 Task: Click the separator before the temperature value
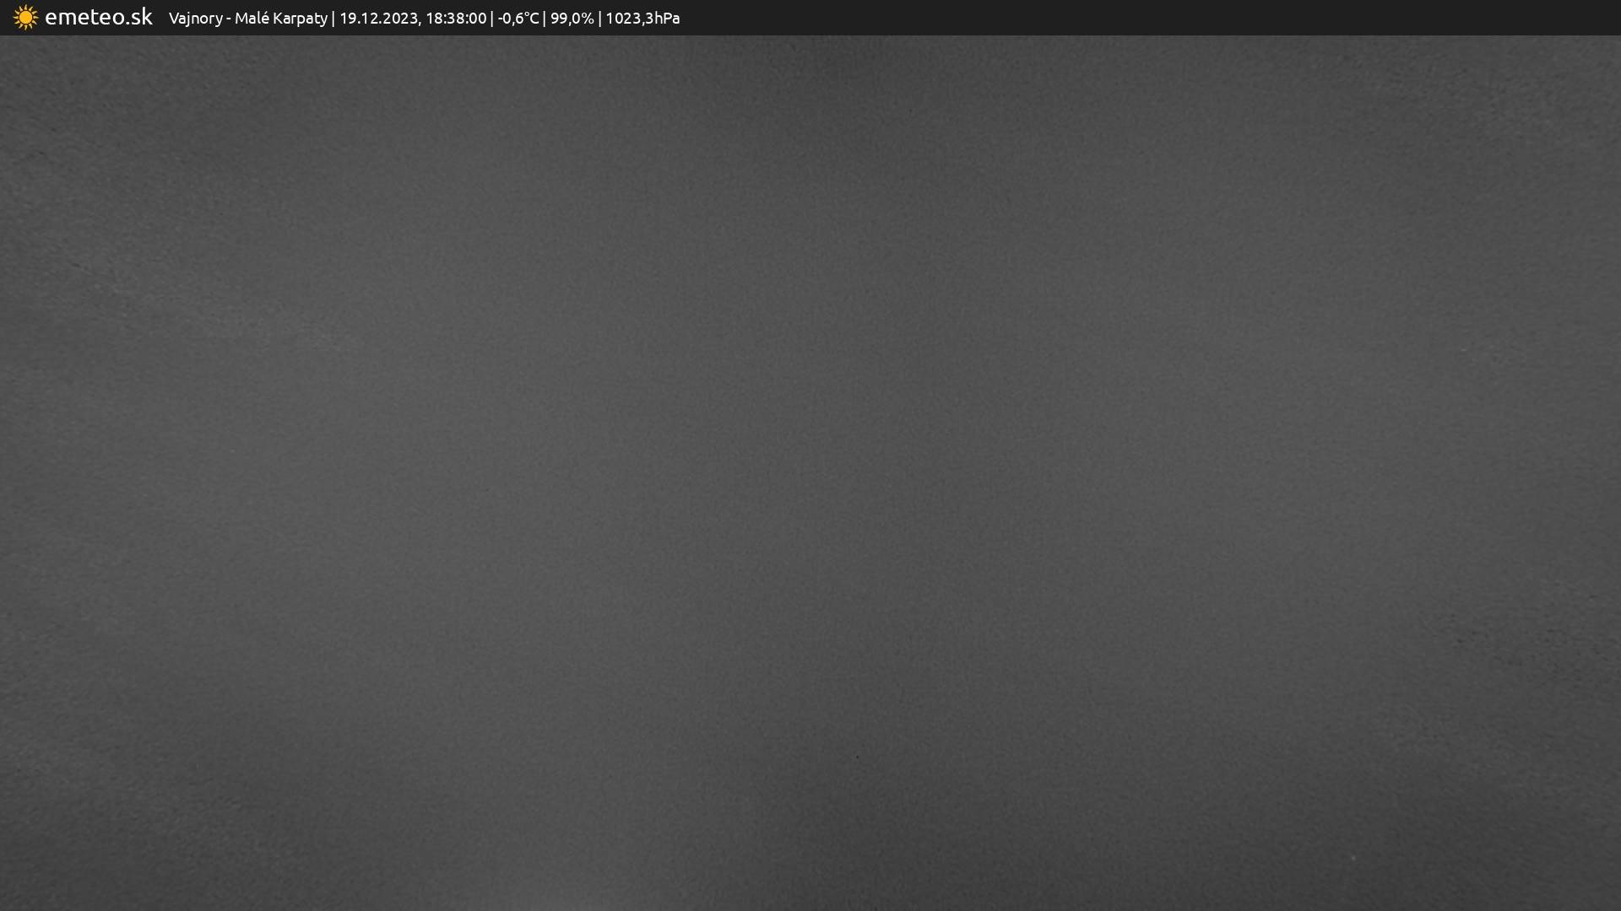click(x=492, y=19)
